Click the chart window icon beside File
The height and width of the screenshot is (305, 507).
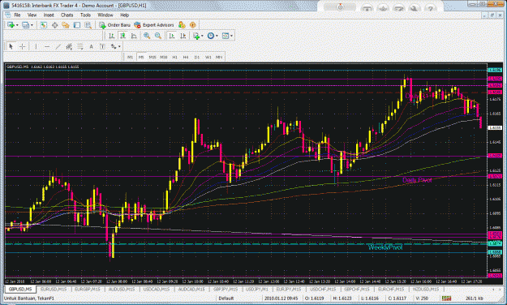pyautogui.click(x=8, y=15)
